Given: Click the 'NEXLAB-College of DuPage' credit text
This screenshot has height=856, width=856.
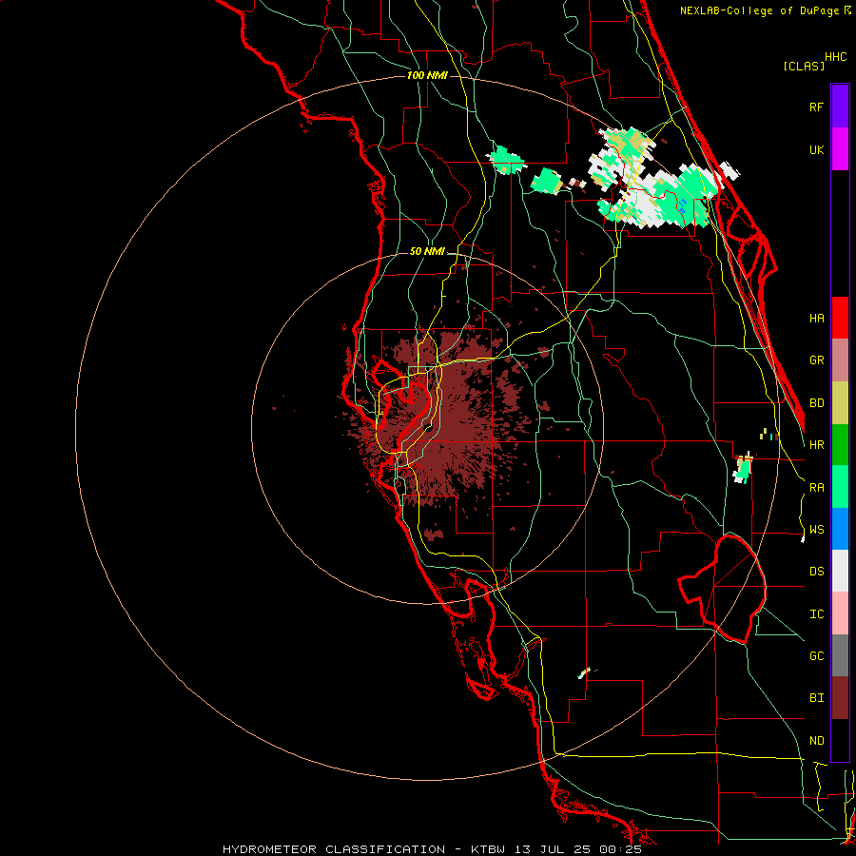Looking at the screenshot, I should [x=759, y=10].
